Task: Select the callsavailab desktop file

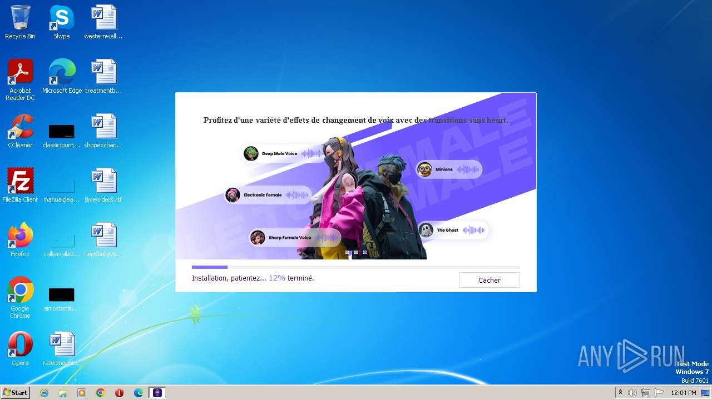Action: (x=62, y=245)
